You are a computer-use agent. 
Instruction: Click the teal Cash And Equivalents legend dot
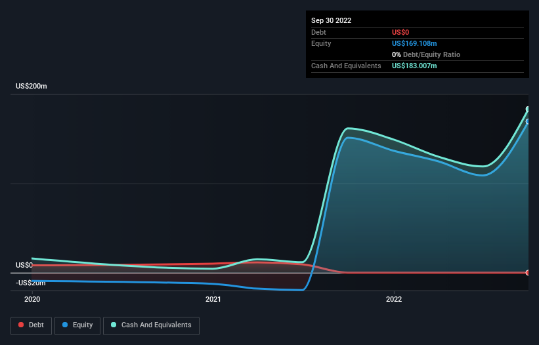click(x=114, y=325)
